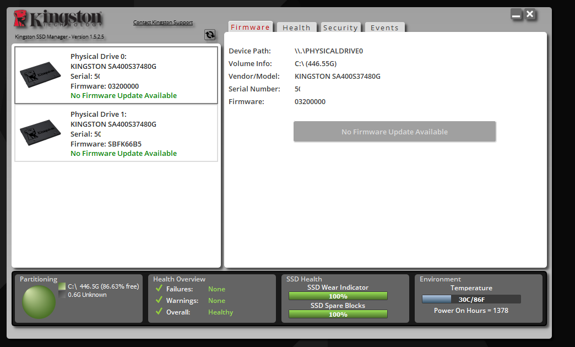575x347 pixels.
Task: Click the Vendor/Model label
Action: tap(254, 77)
